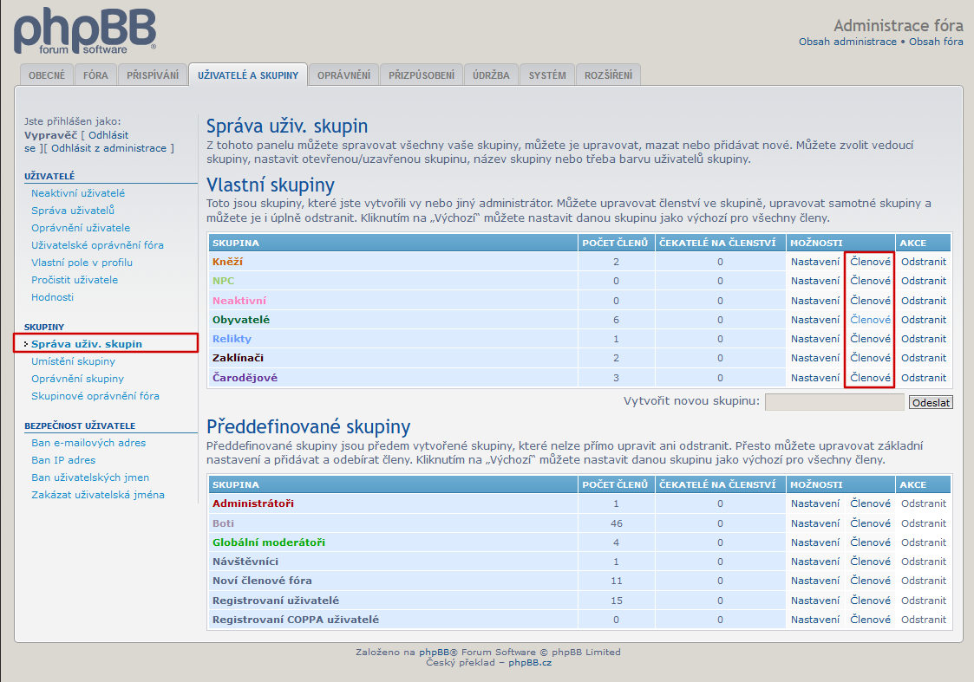Open Nastavení for Noví členové fóra
The image size is (974, 682).
815,581
